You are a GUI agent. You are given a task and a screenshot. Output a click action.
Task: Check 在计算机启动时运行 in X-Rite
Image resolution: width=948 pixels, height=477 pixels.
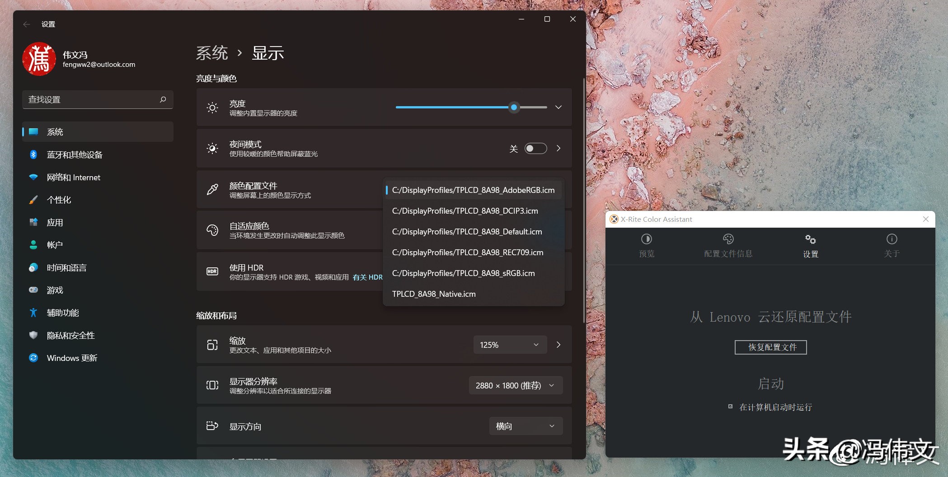point(731,407)
